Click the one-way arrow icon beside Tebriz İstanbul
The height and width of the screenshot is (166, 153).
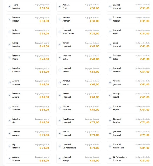10,6
